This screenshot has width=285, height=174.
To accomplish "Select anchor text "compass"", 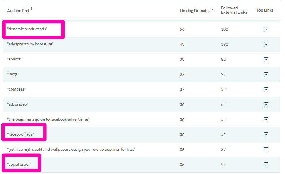I will click(x=16, y=89).
